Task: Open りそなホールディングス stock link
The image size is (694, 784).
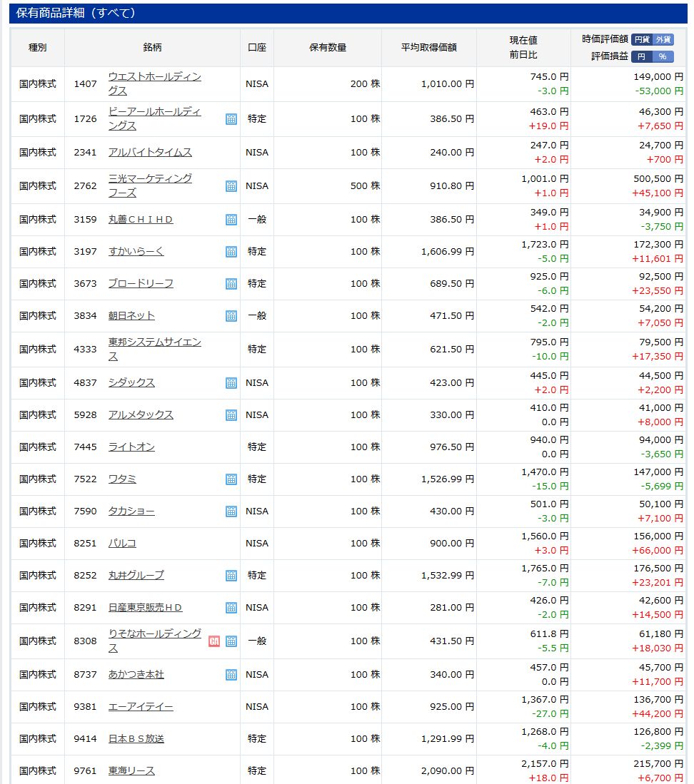Action: (x=155, y=641)
